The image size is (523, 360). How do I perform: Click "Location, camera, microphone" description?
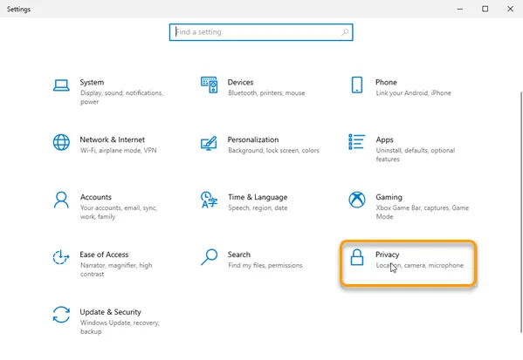pos(420,265)
